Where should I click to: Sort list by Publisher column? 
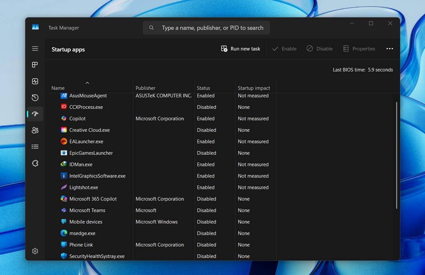coord(145,88)
